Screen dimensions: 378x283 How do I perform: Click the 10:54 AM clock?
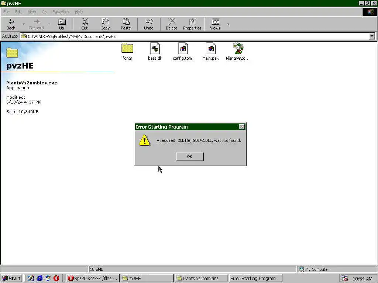click(362, 279)
